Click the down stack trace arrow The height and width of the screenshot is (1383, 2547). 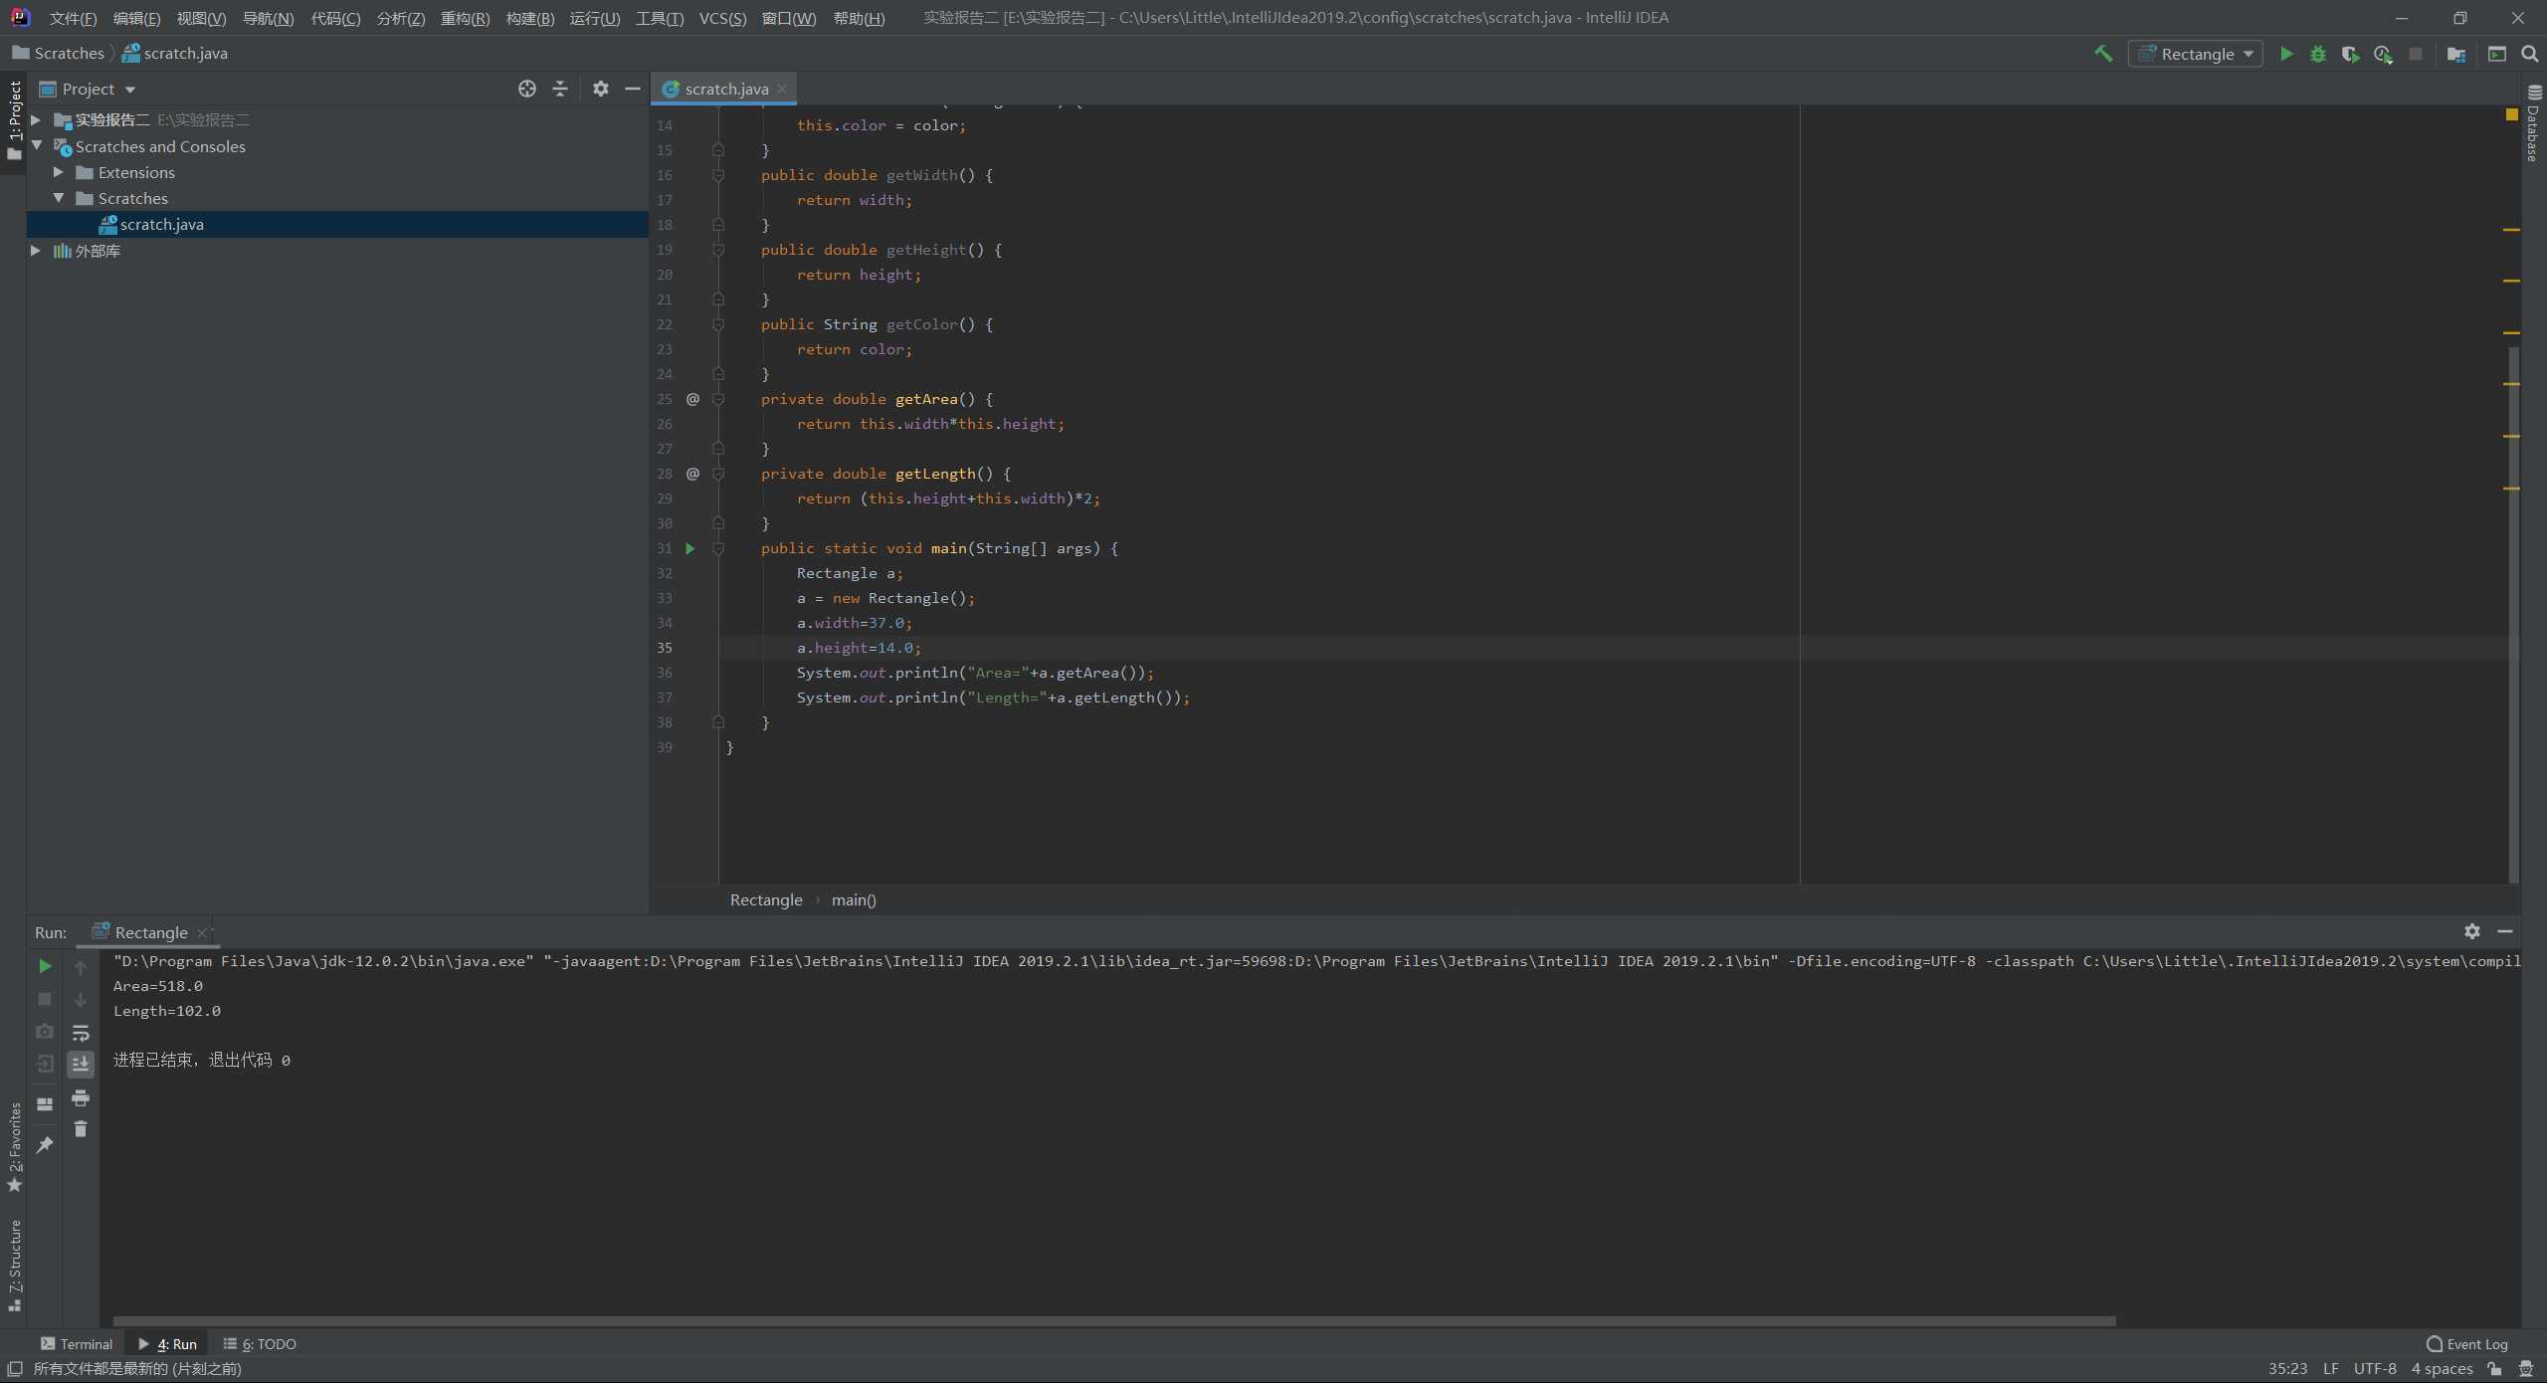click(81, 1000)
